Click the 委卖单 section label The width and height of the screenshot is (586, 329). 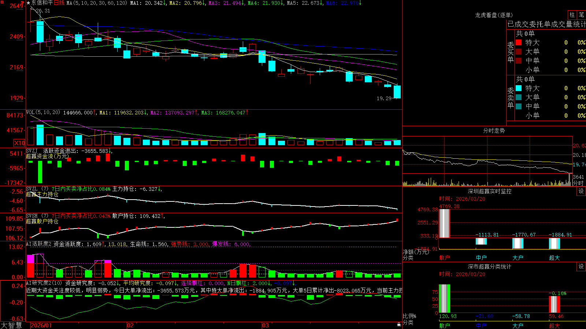click(511, 98)
